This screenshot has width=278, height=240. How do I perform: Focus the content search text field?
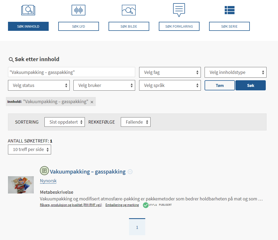click(x=72, y=72)
